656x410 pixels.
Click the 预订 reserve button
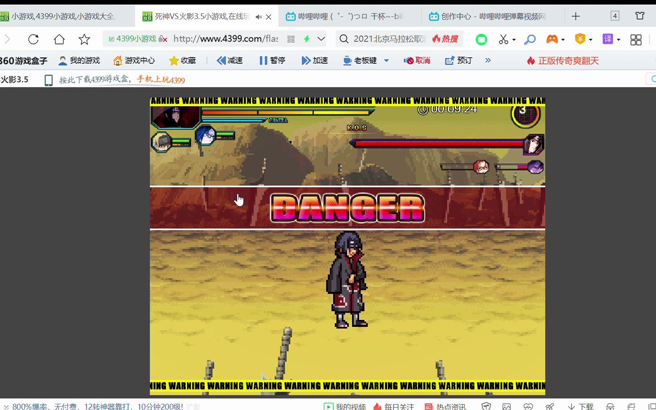[459, 61]
